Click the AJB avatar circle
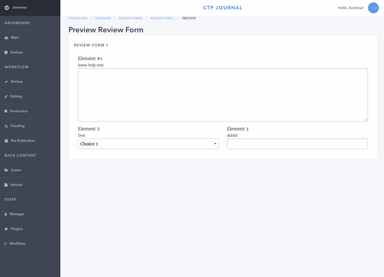This screenshot has width=384, height=277. tap(373, 8)
